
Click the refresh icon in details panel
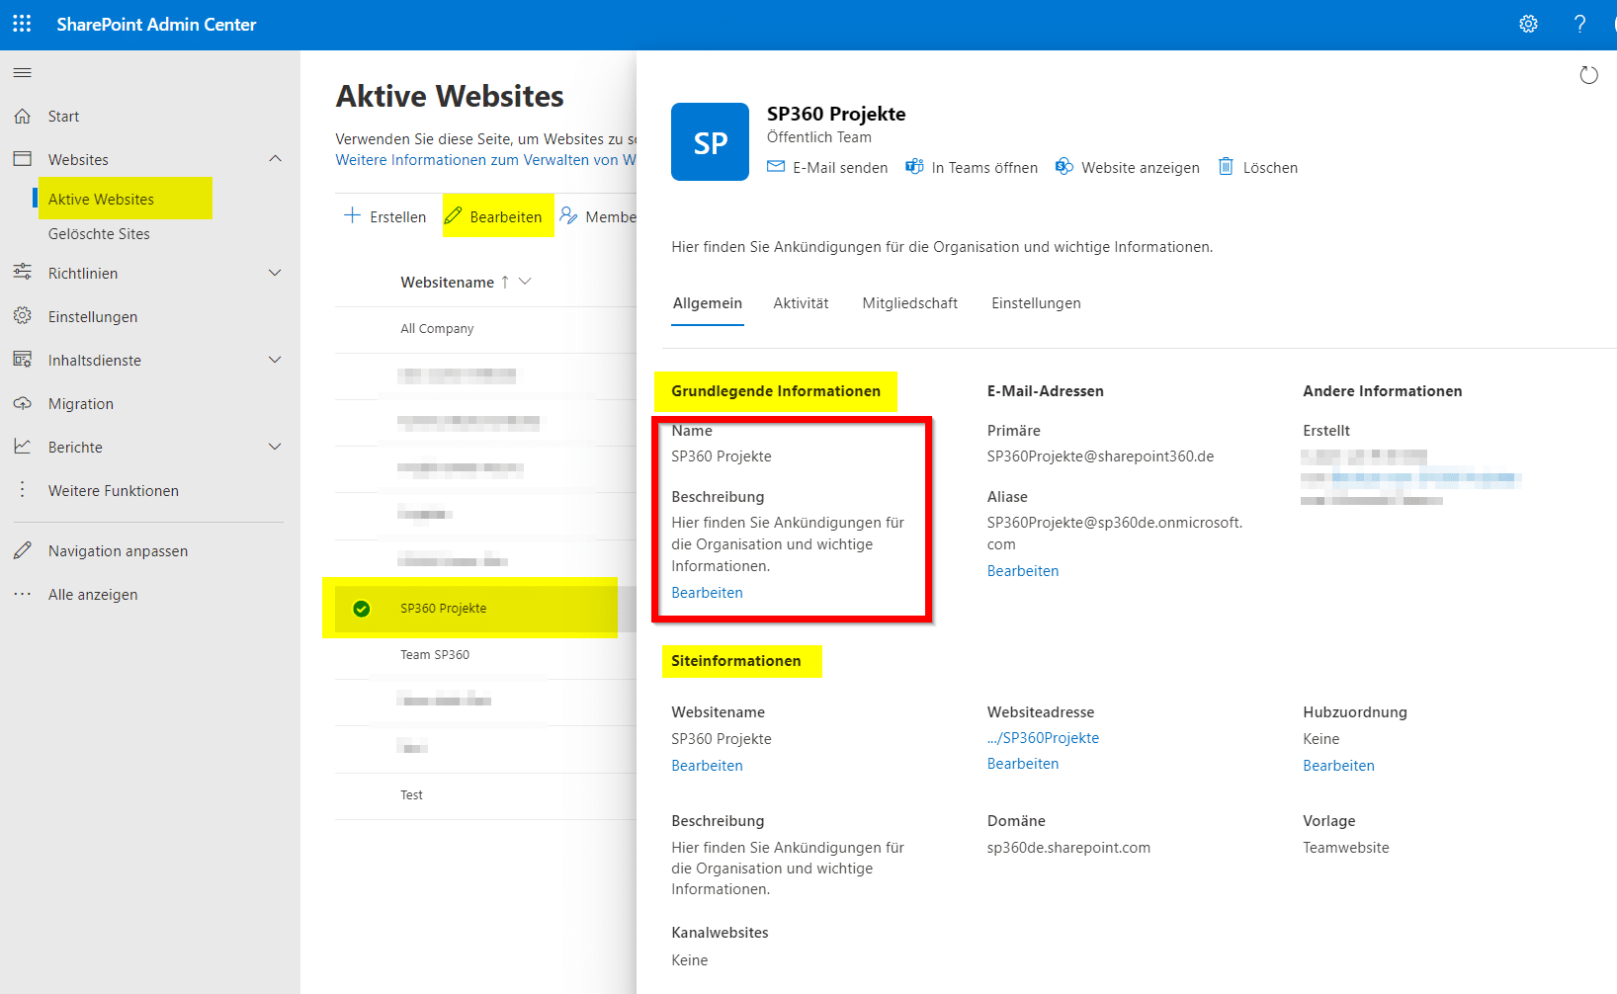[1588, 75]
